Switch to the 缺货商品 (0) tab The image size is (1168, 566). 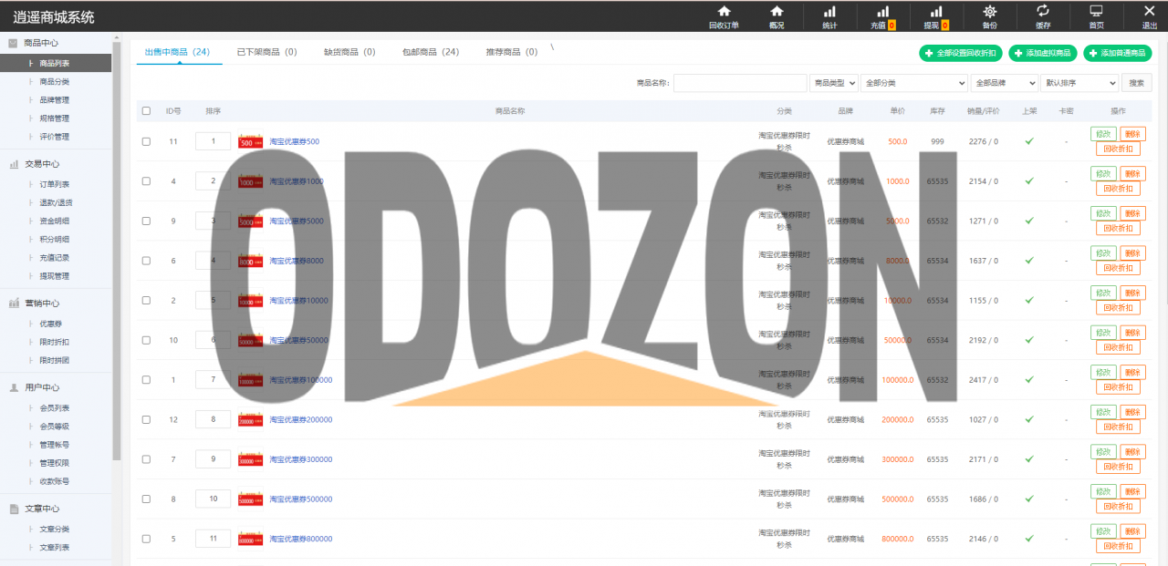tap(349, 52)
